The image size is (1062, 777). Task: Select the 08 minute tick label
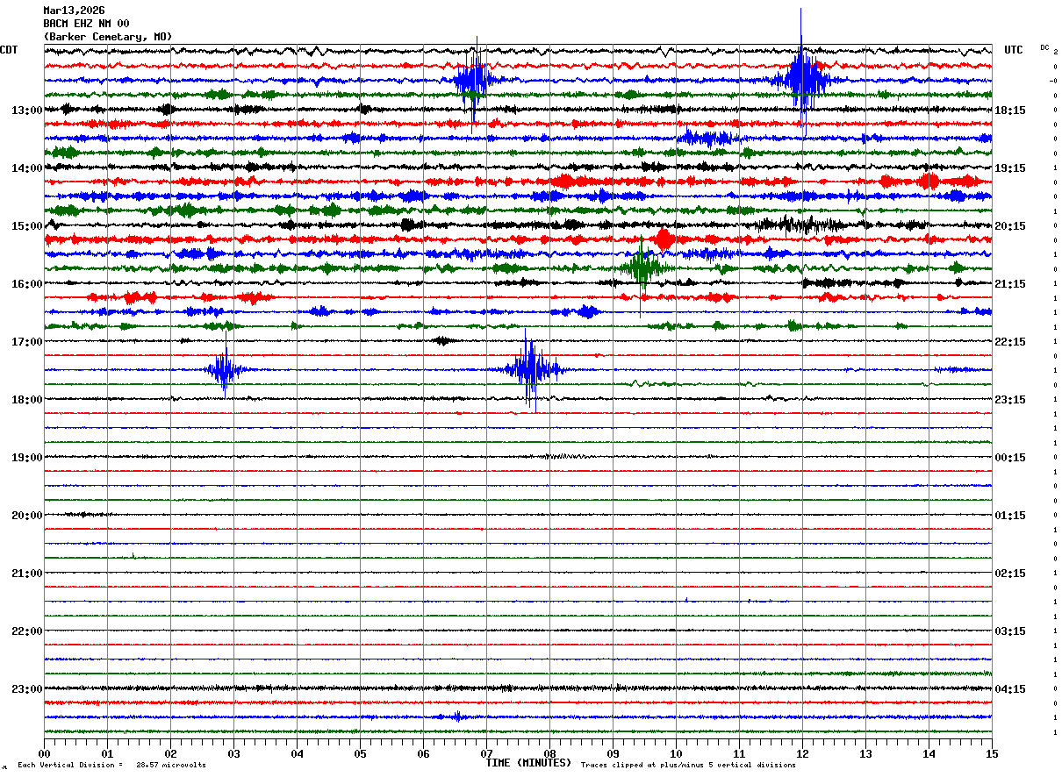pos(549,753)
